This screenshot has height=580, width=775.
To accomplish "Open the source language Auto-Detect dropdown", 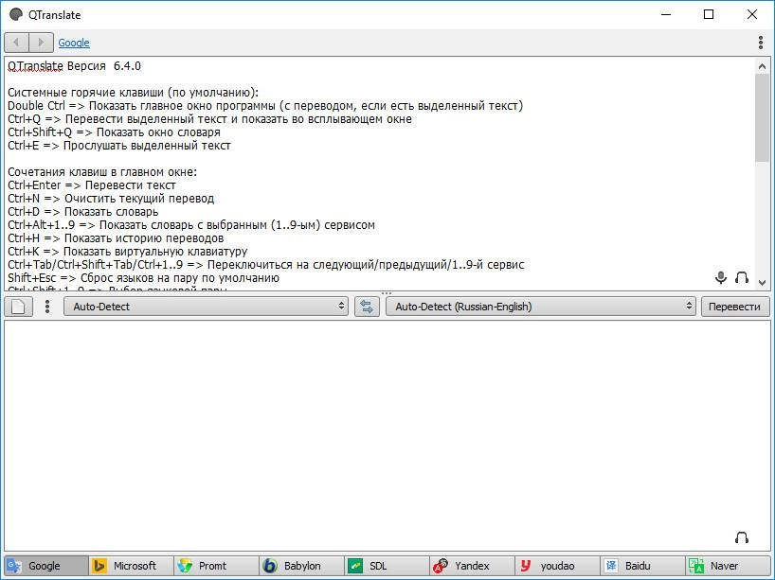I will (206, 307).
